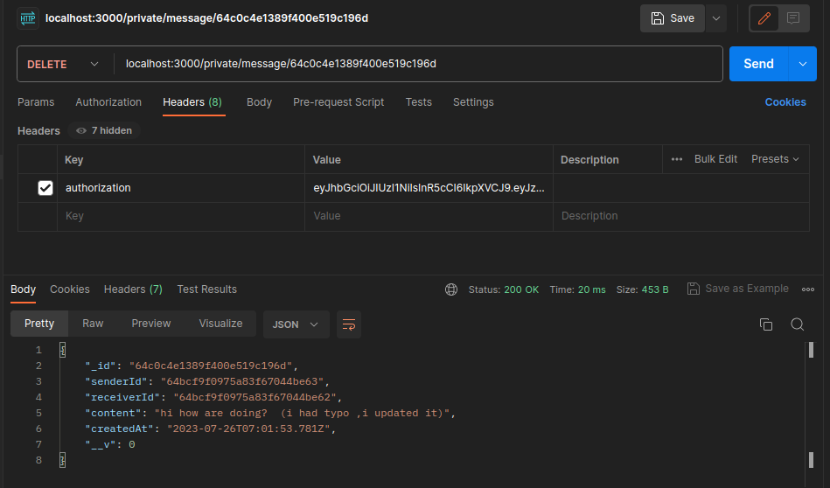Click the empty Description field in new row
The height and width of the screenshot is (488, 830).
click(x=681, y=216)
